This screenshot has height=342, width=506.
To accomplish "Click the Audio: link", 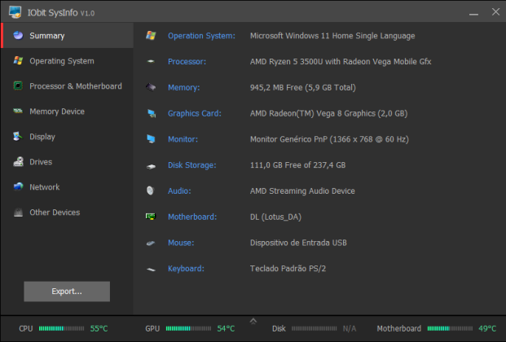I will (x=179, y=191).
